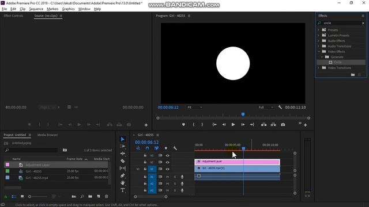369x207 pixels.
Task: Collapse the Generate folder
Action: click(322, 57)
